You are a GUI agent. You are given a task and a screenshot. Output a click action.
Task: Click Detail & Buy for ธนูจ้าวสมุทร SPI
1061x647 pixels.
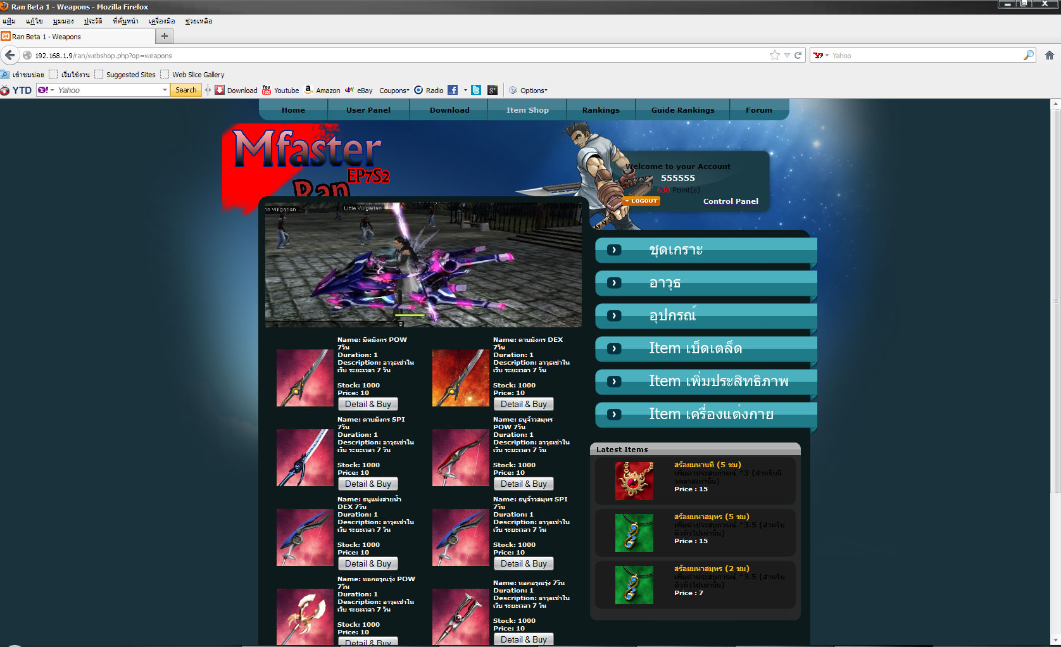click(x=524, y=563)
